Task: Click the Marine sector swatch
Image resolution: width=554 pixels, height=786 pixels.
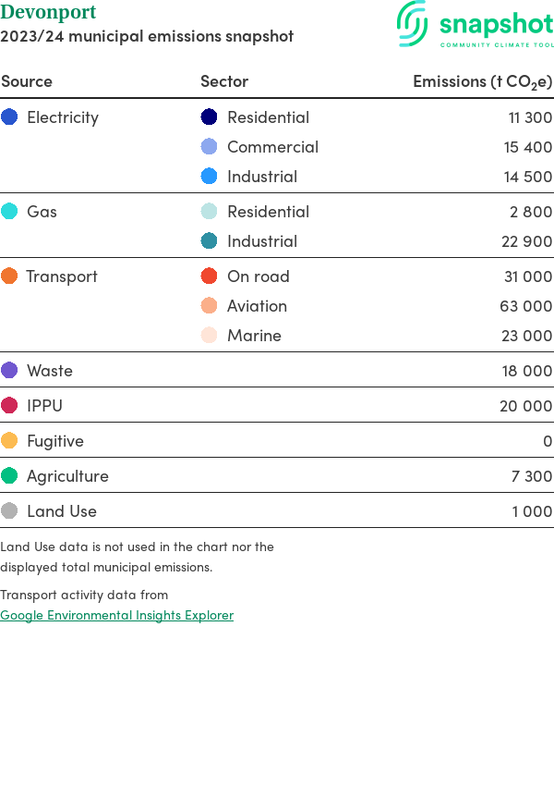Action: point(210,336)
